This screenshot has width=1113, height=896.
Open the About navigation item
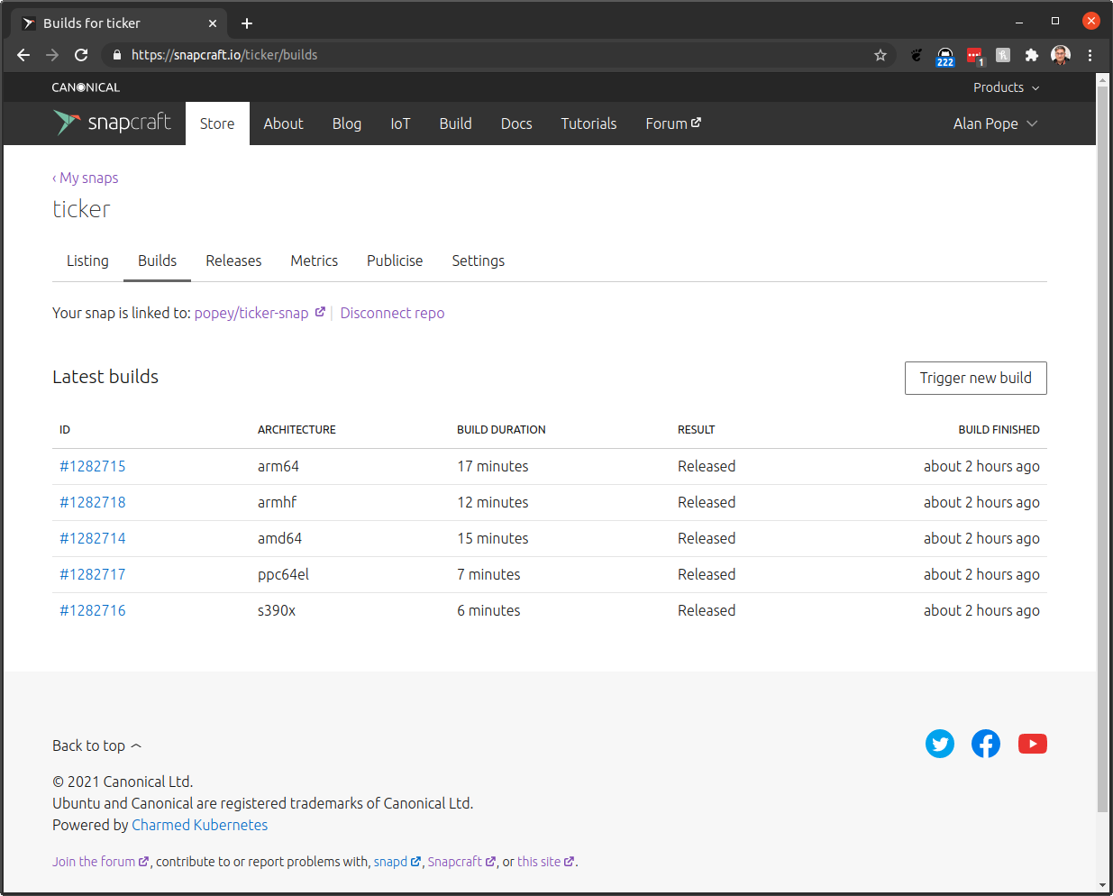283,123
